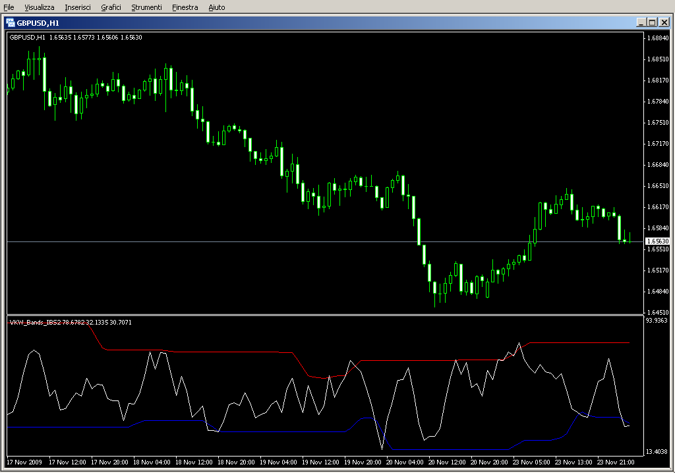Click the 23 Nov 13:00 time label
The image size is (675, 473).
tap(573, 462)
